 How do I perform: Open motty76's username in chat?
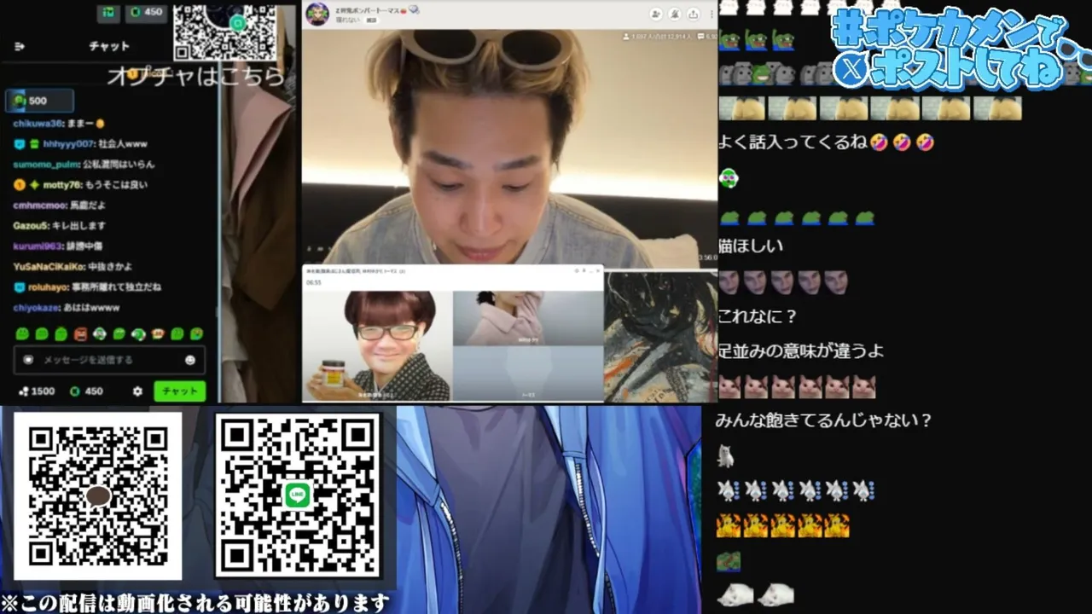click(61, 185)
